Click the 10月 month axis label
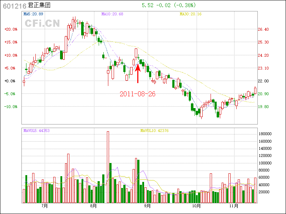Viewport: 286px width, 214px height. pos(196,206)
